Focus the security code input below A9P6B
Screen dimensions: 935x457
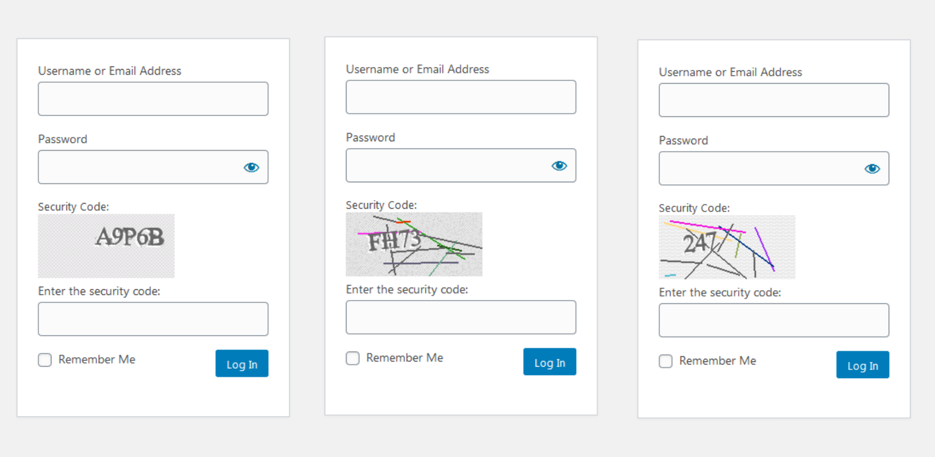(153, 319)
